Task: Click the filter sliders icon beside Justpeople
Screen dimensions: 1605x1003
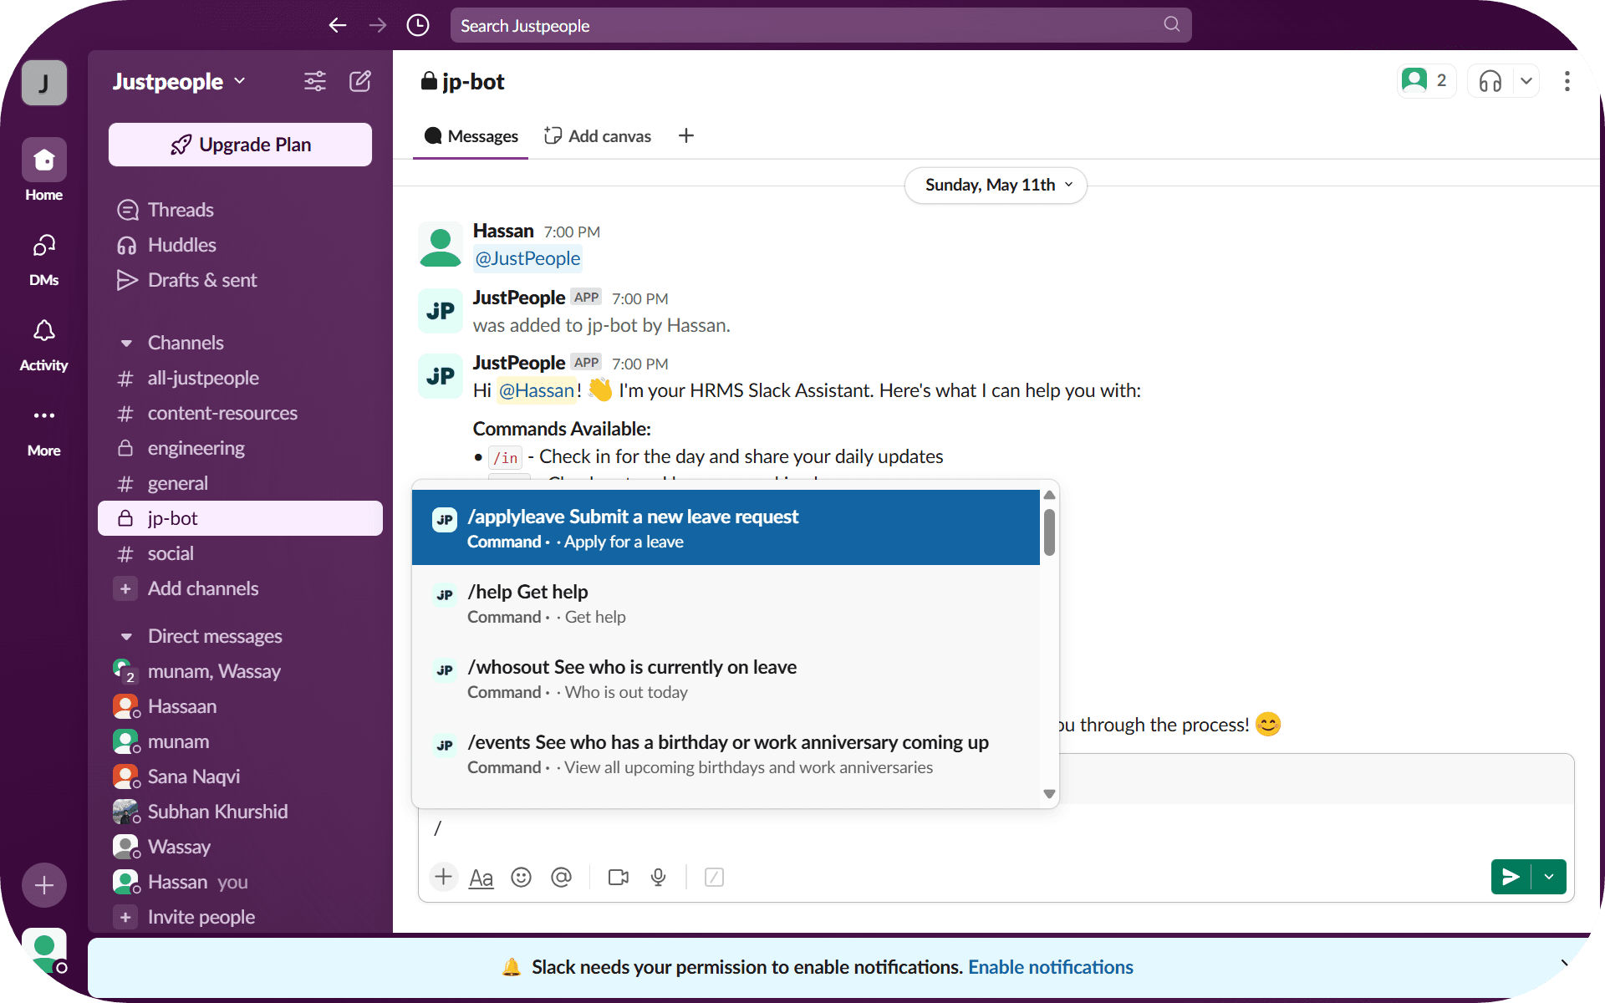Action: pyautogui.click(x=315, y=81)
